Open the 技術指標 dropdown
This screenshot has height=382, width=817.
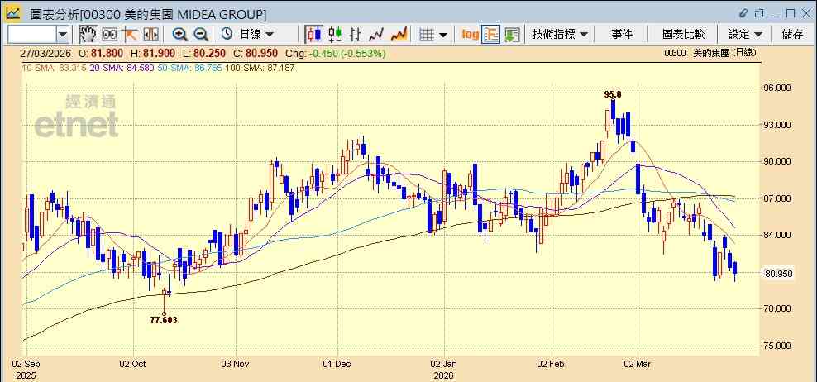tap(560, 35)
